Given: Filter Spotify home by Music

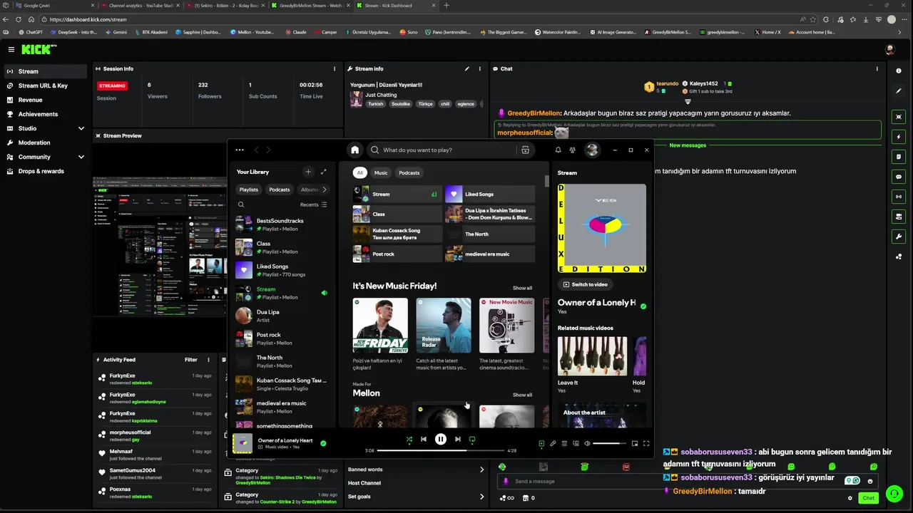Looking at the screenshot, I should 381,172.
